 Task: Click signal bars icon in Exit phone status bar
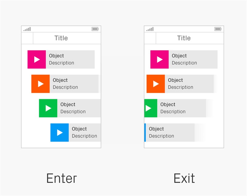pos(150,29)
